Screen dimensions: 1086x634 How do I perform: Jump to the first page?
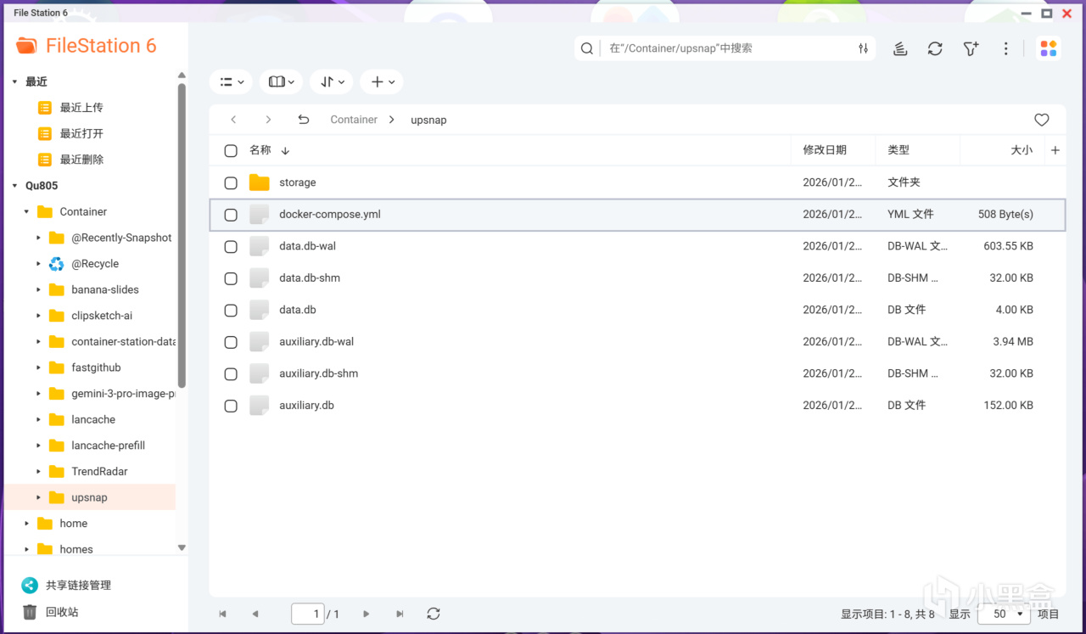[x=222, y=614]
